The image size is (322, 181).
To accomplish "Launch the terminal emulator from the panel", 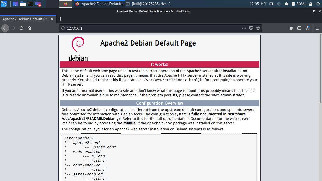I will coord(30,4).
